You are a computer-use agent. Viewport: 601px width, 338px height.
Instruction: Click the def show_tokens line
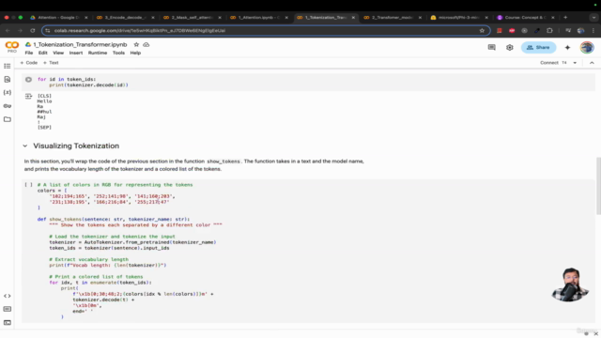[x=114, y=219]
